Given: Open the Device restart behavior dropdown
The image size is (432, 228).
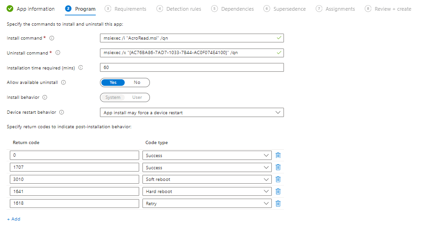Looking at the screenshot, I should click(191, 112).
